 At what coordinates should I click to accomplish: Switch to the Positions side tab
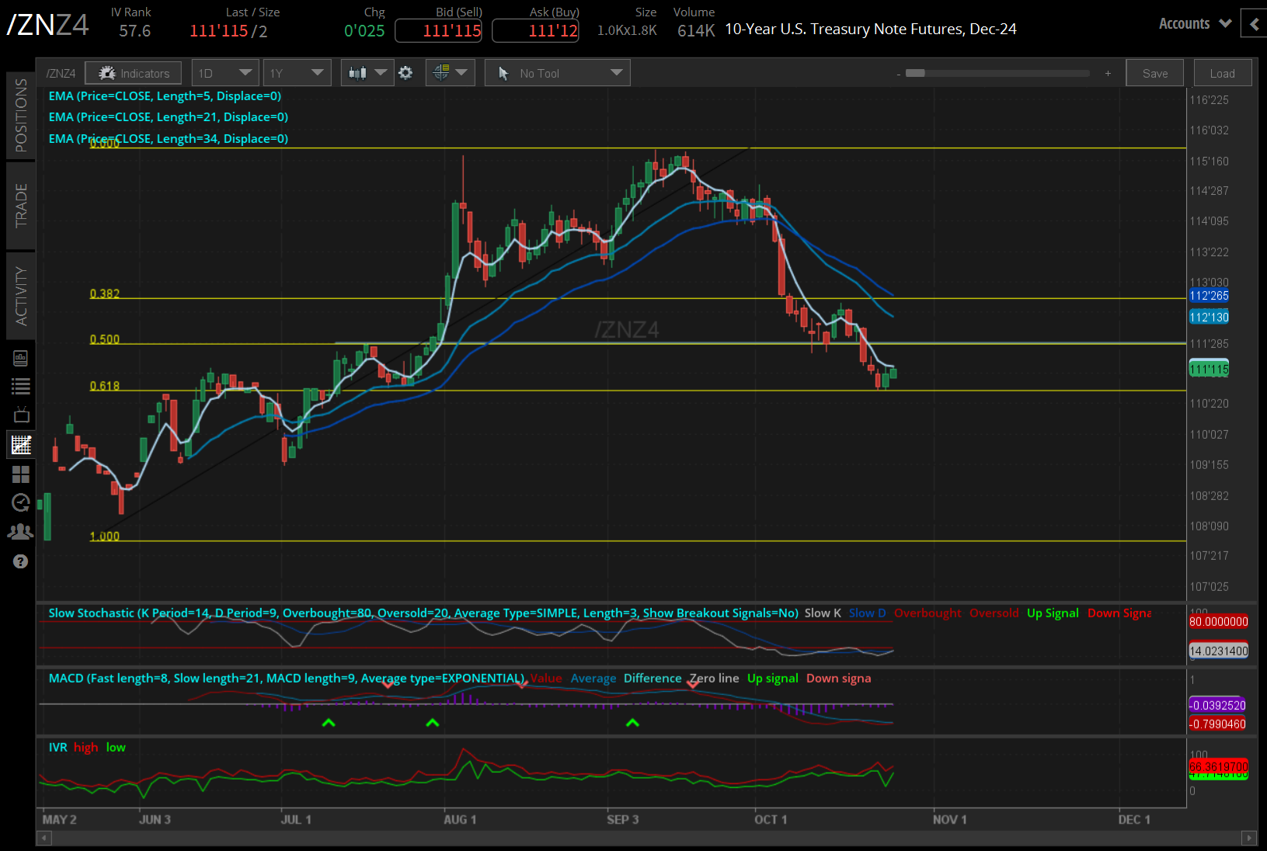point(21,116)
